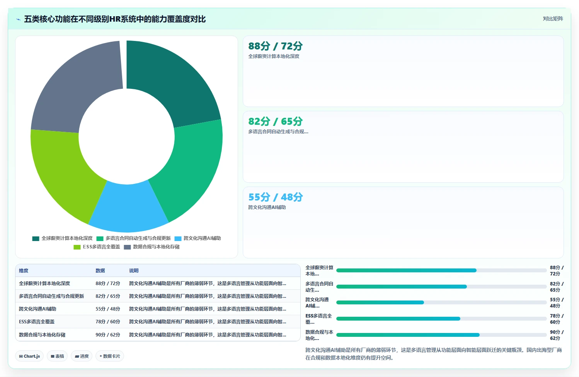
Task: Click the 维度 column header
Action: [24, 271]
